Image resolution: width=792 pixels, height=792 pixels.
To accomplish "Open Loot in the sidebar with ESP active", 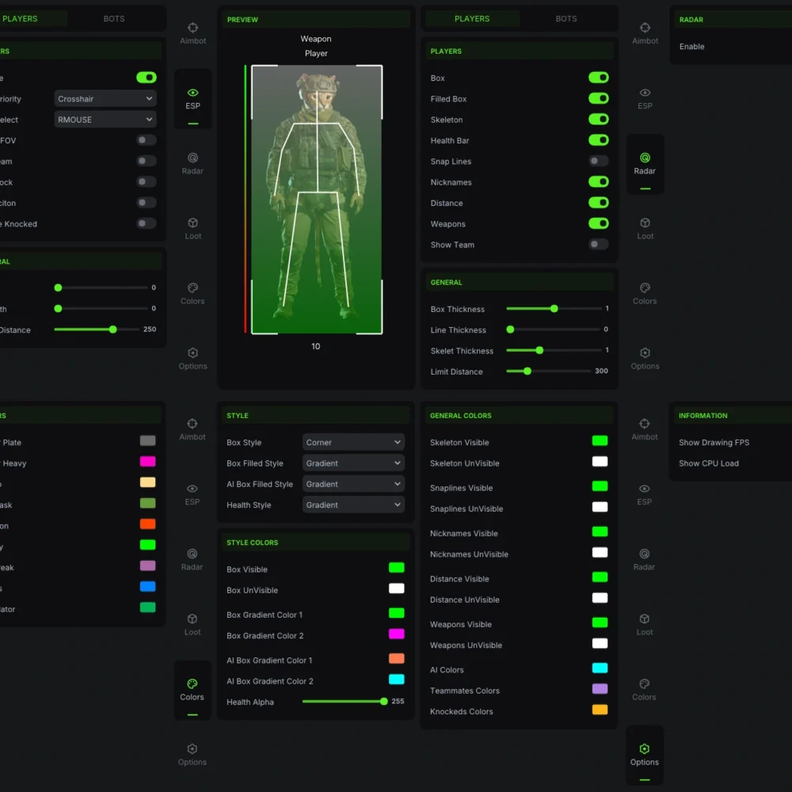I will pyautogui.click(x=193, y=229).
